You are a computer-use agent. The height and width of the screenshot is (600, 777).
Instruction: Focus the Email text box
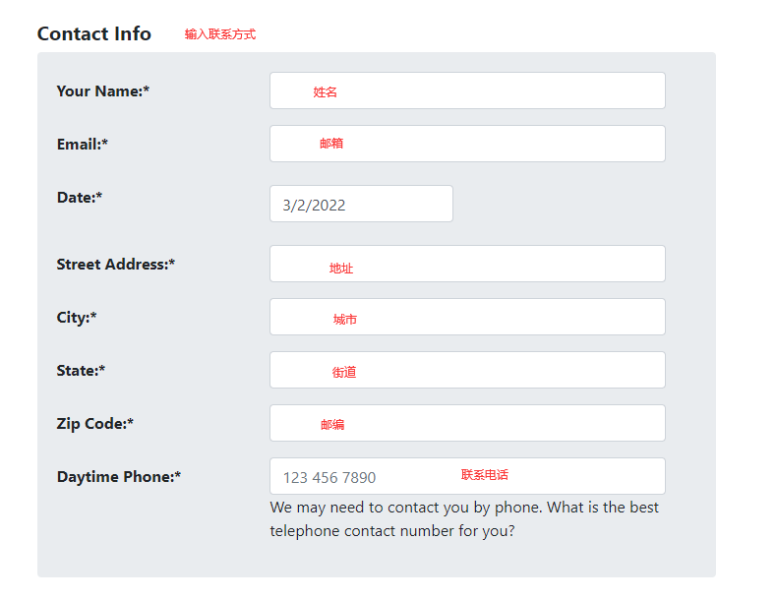click(467, 144)
